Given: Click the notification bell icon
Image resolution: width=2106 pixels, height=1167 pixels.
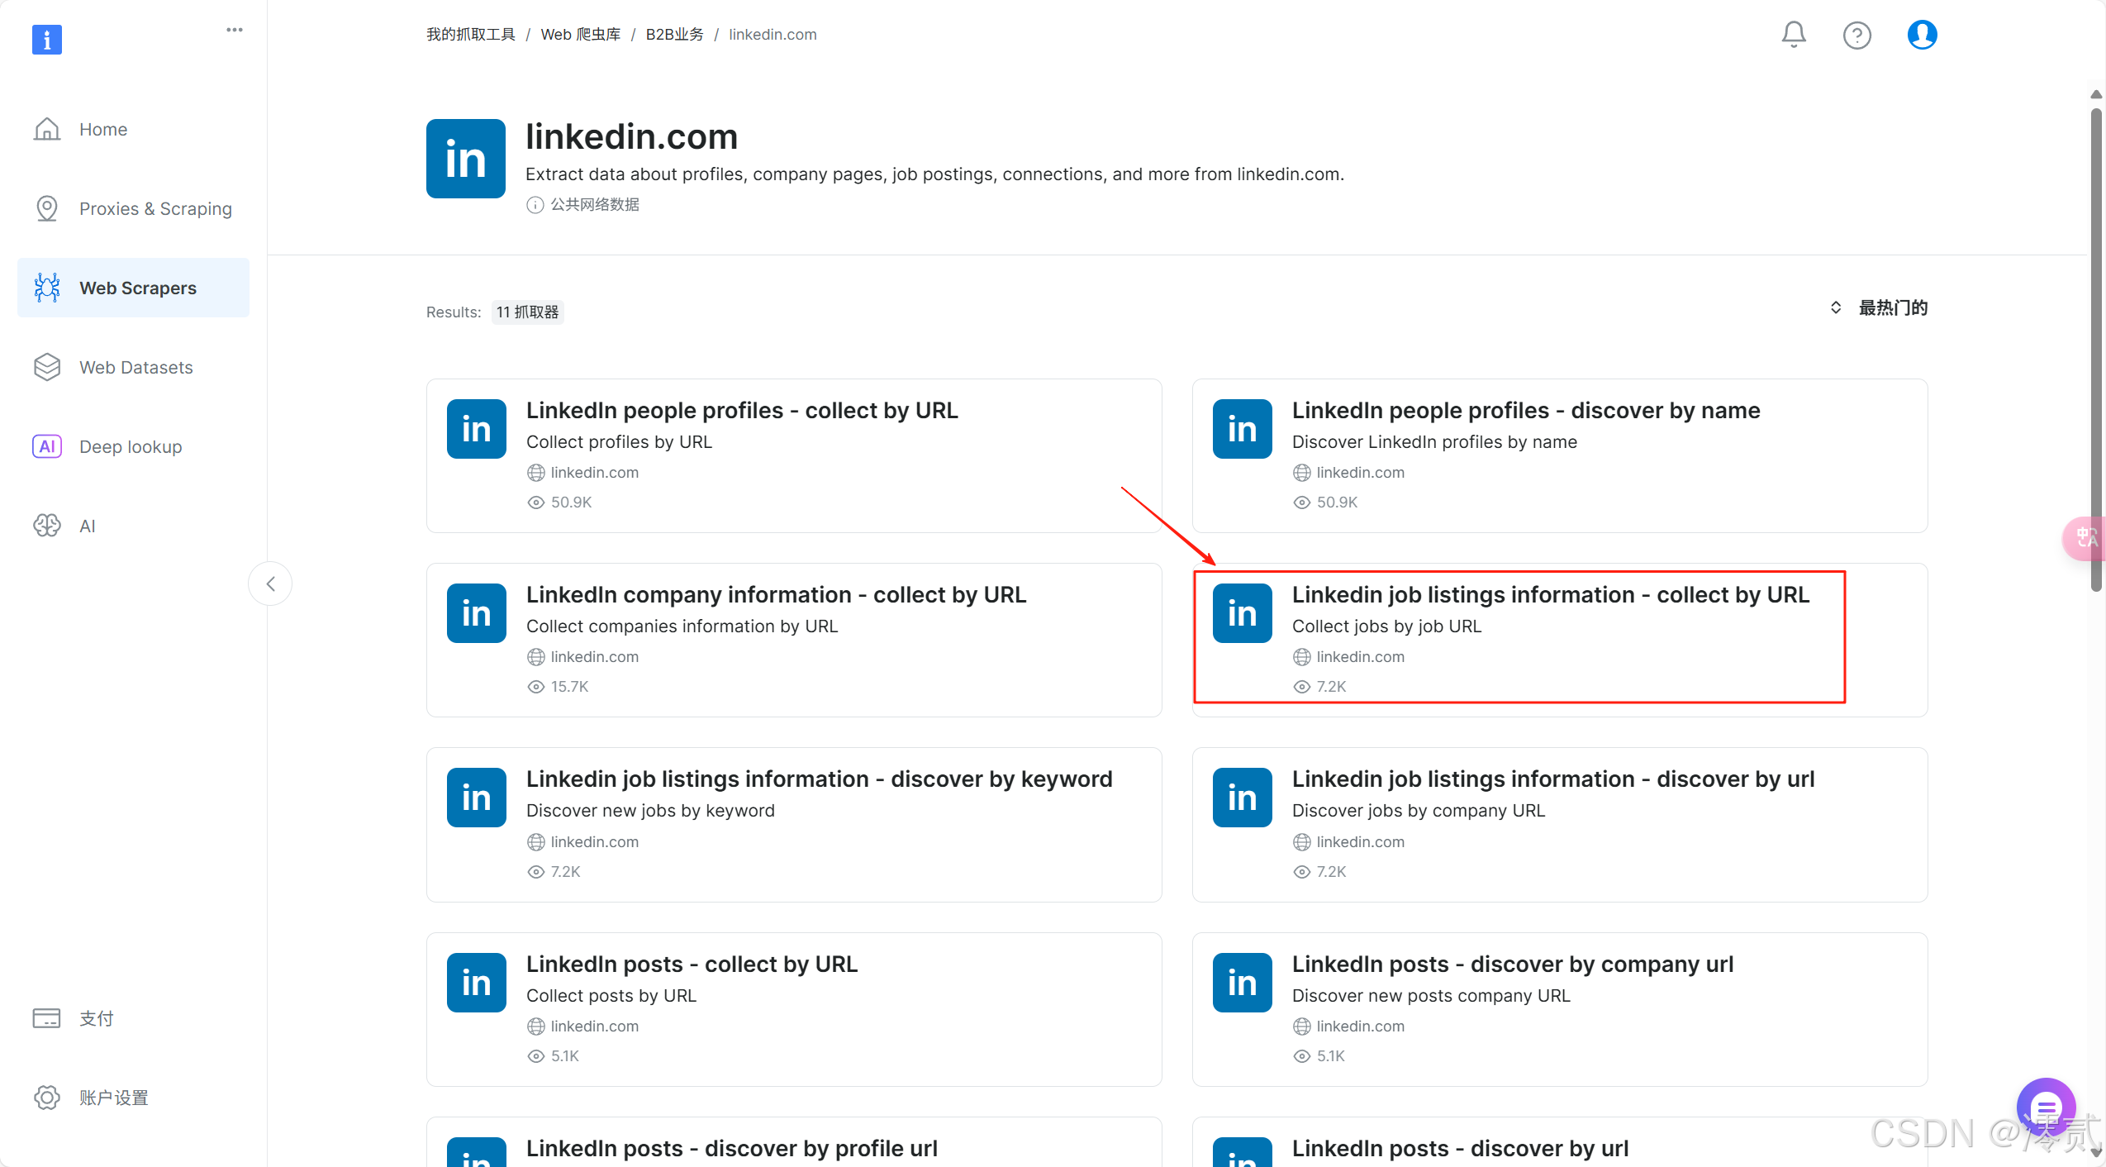Looking at the screenshot, I should pyautogui.click(x=1793, y=35).
